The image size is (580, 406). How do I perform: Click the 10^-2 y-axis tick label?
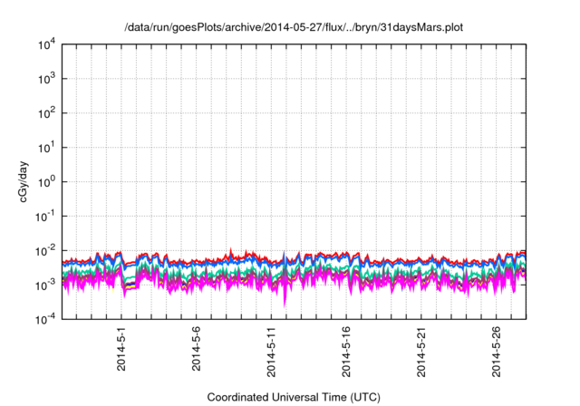(46, 250)
